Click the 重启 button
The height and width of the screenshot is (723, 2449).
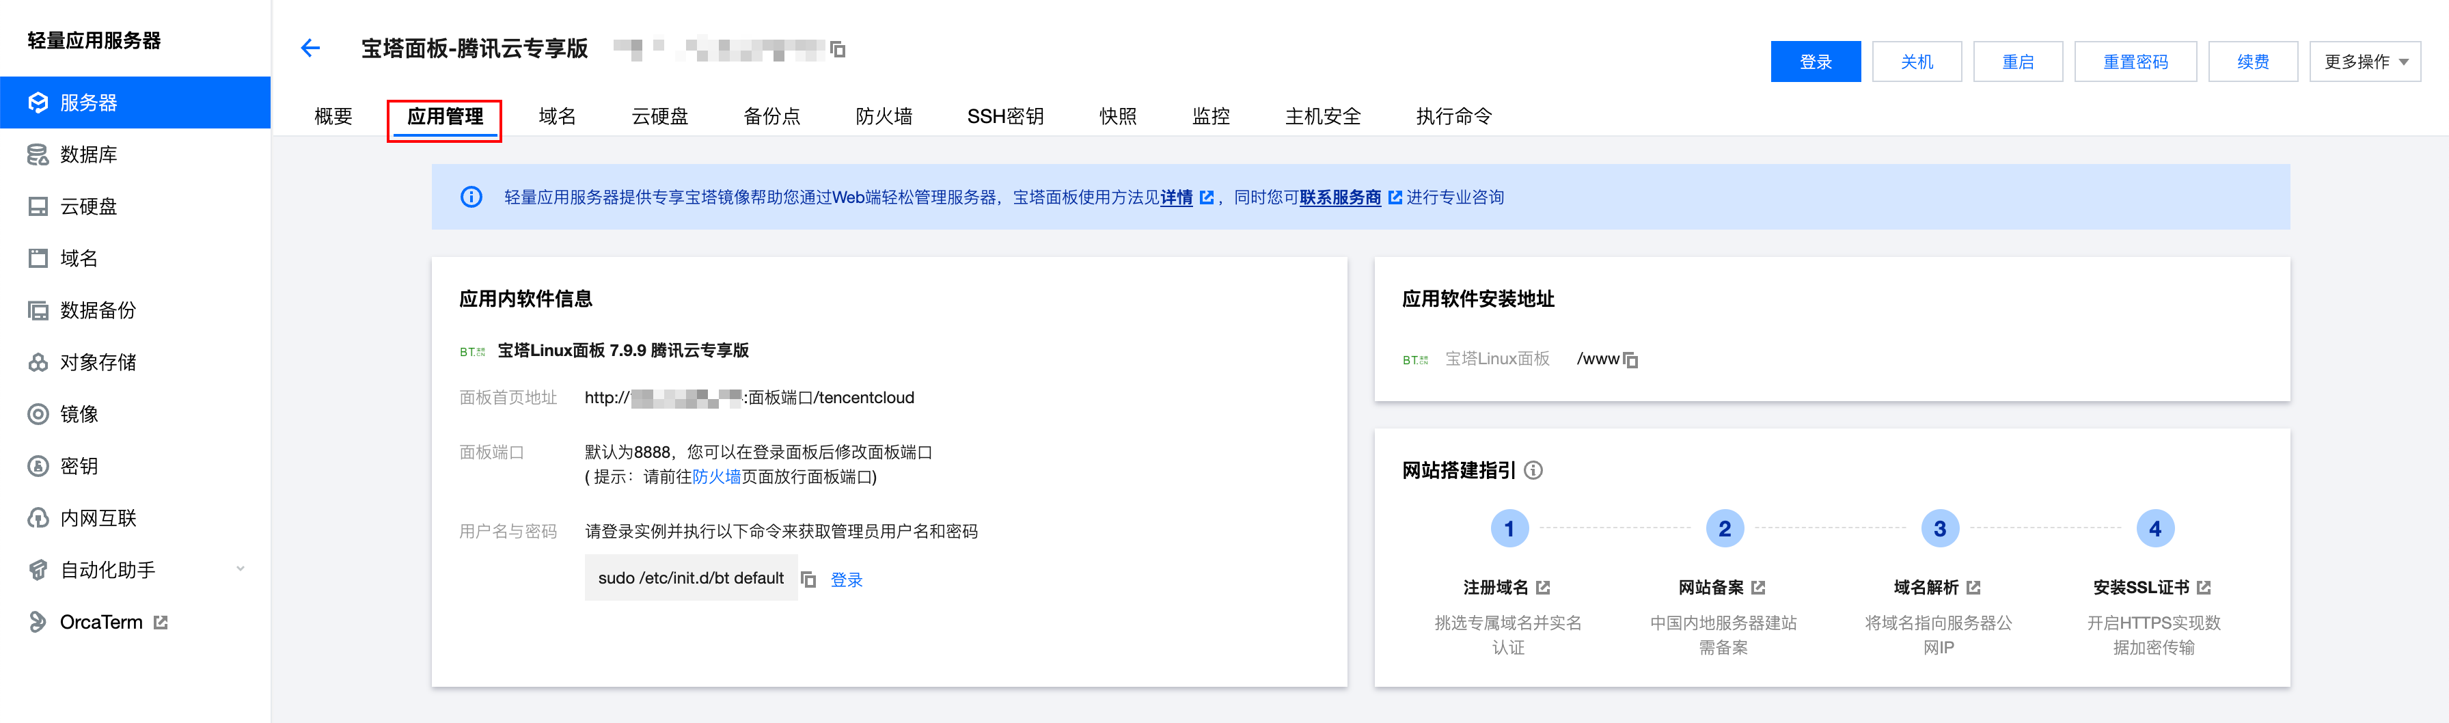[x=2017, y=62]
